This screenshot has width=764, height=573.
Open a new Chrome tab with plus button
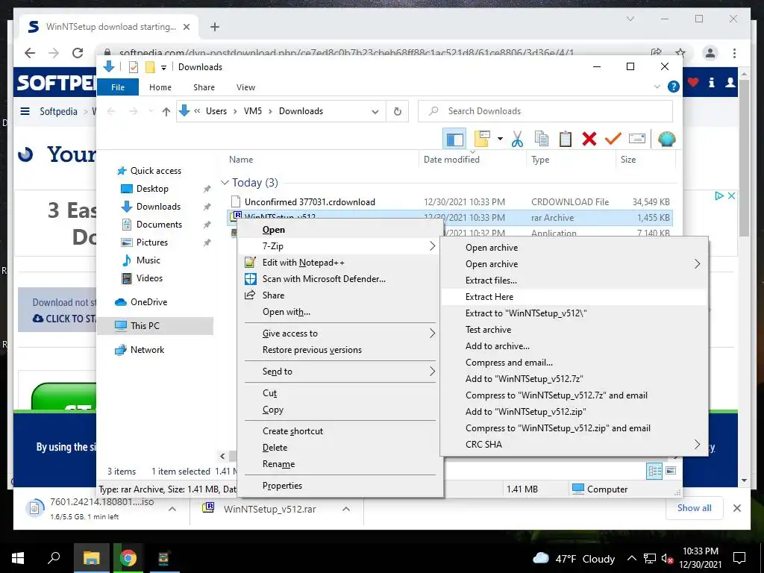click(x=214, y=27)
